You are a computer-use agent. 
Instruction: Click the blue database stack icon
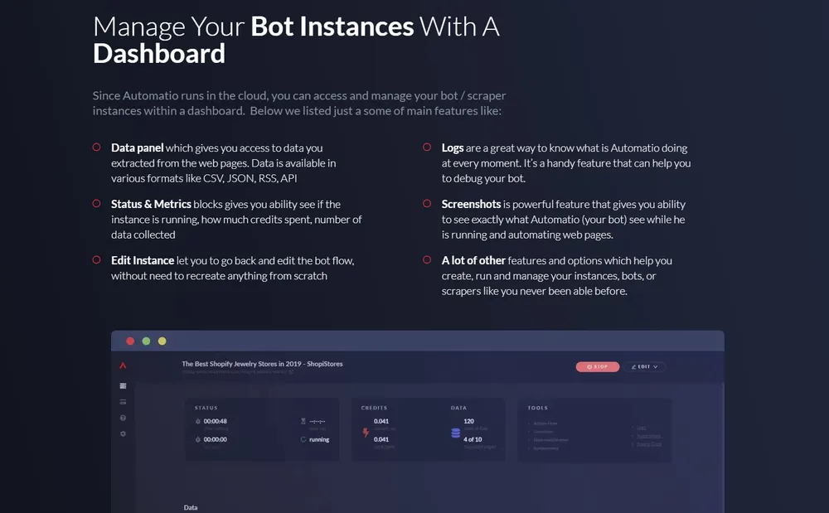tap(455, 433)
